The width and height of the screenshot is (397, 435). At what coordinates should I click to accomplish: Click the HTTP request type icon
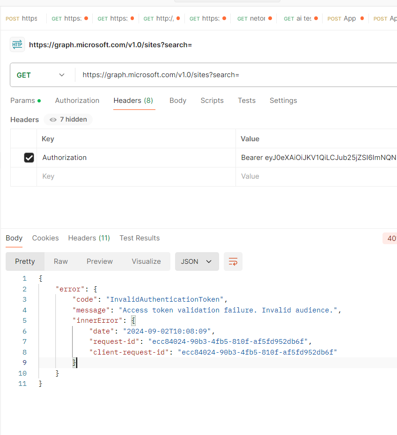click(x=17, y=44)
